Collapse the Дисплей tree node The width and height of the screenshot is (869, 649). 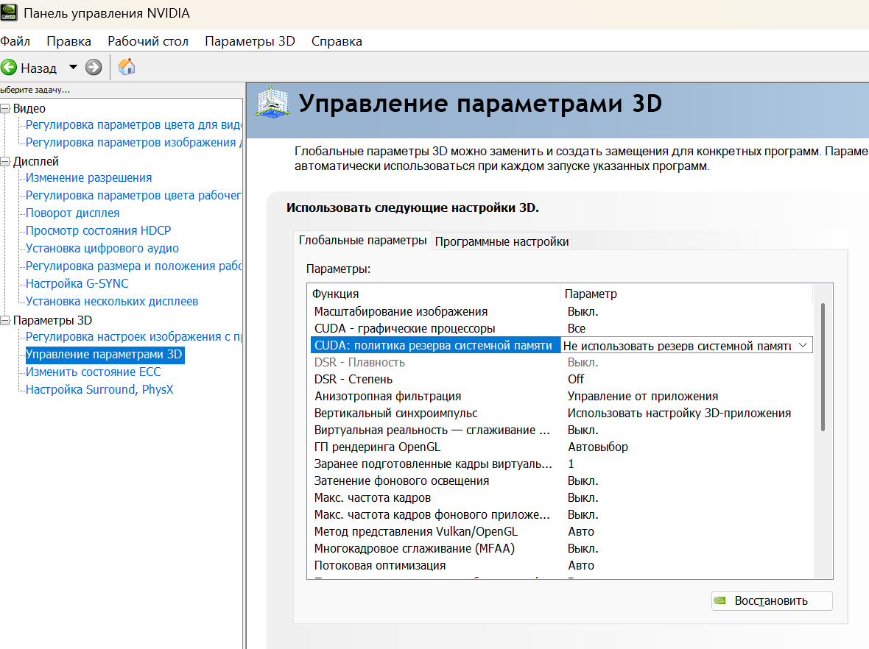tap(5, 162)
